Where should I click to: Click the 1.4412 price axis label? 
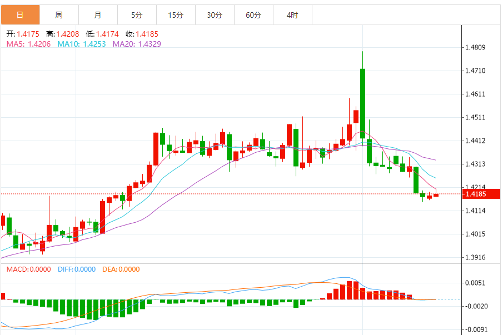pos(475,141)
